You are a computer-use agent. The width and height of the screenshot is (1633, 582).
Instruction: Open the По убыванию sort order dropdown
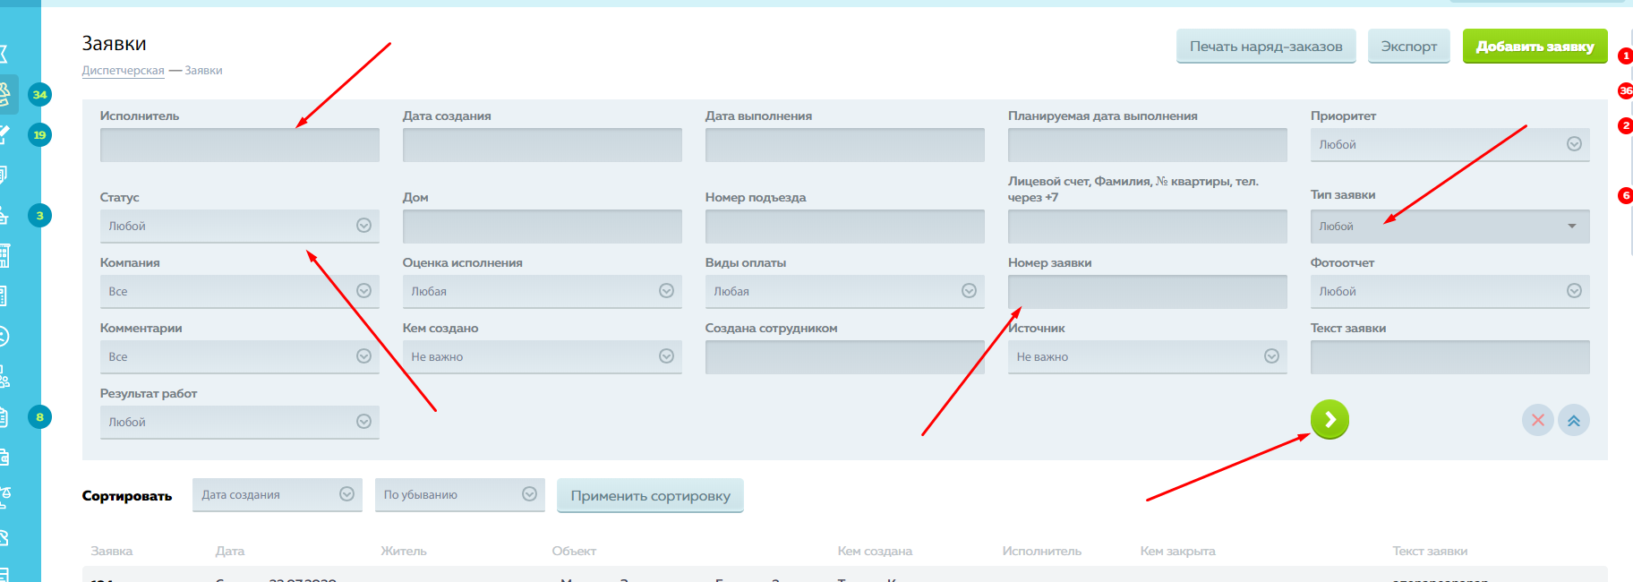coord(459,495)
